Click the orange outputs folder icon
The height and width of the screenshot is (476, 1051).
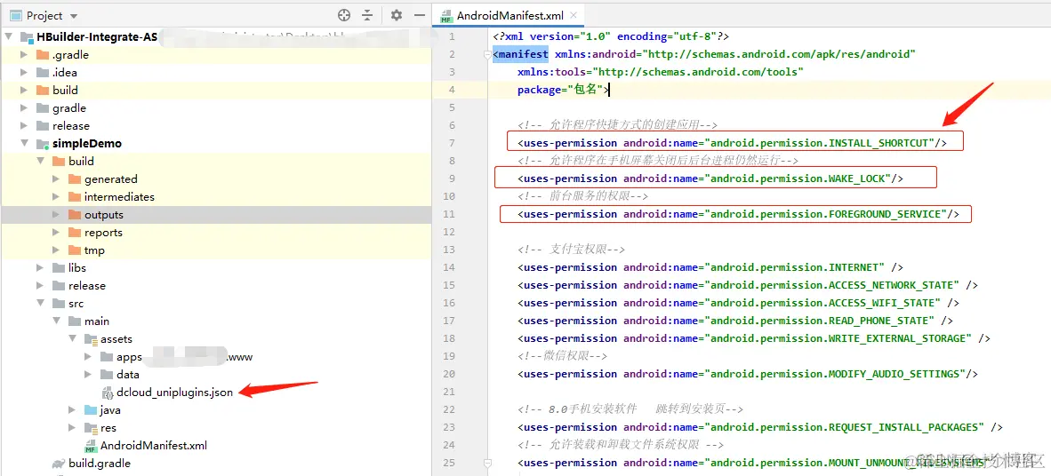click(x=75, y=215)
